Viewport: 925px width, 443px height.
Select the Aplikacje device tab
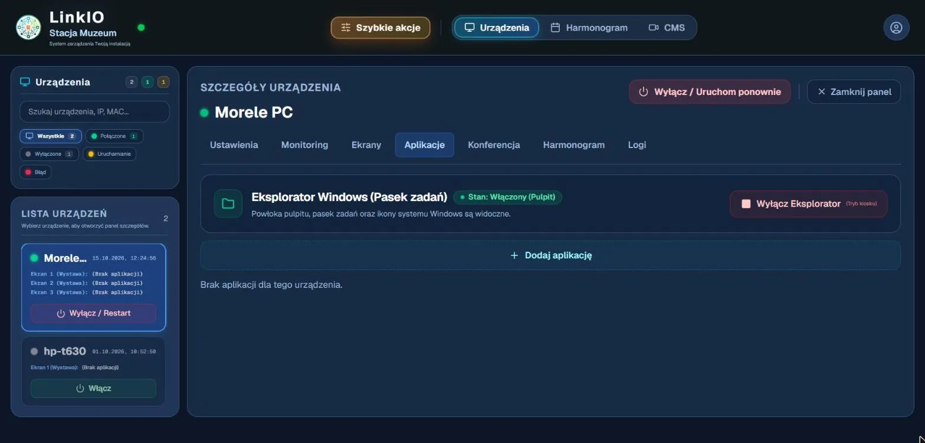425,145
